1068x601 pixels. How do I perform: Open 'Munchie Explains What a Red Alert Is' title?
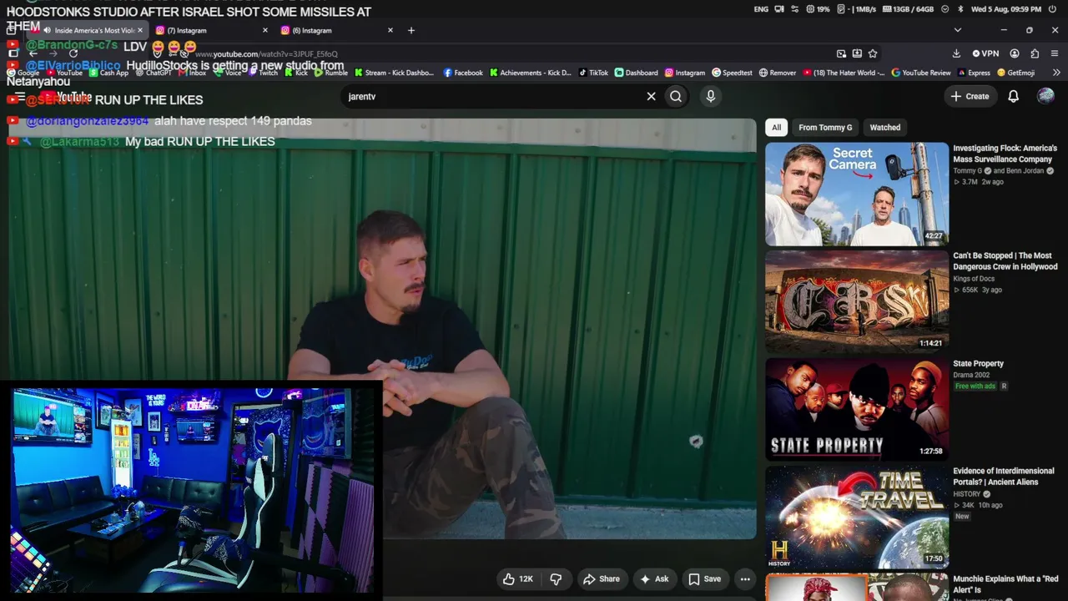click(x=1005, y=584)
